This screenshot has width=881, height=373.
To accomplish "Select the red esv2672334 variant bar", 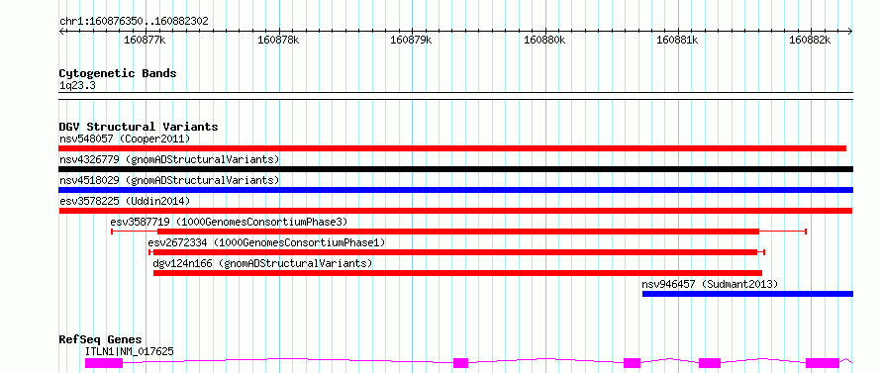I will (x=455, y=252).
